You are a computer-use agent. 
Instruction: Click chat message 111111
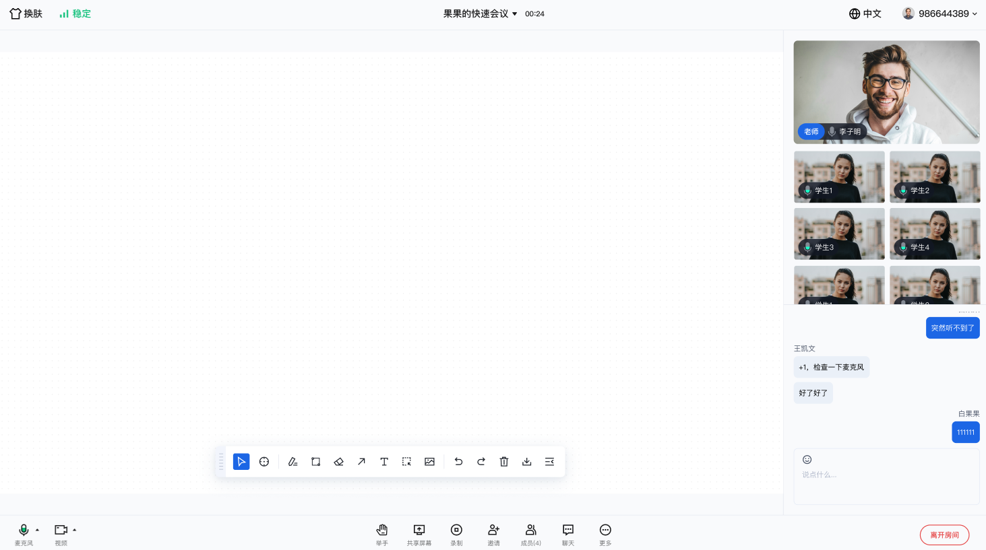pos(965,432)
